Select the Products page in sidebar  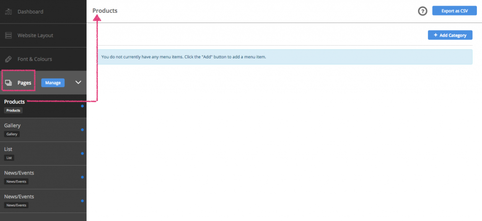point(15,102)
